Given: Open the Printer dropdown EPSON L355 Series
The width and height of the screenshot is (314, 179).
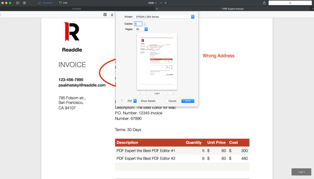Looking at the screenshot, I should pyautogui.click(x=164, y=17).
